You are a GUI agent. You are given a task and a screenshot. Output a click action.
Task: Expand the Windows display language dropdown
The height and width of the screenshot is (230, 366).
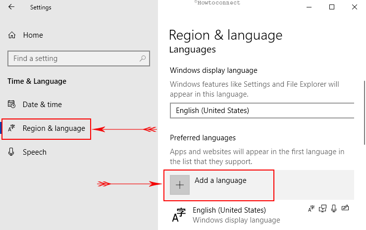262,111
